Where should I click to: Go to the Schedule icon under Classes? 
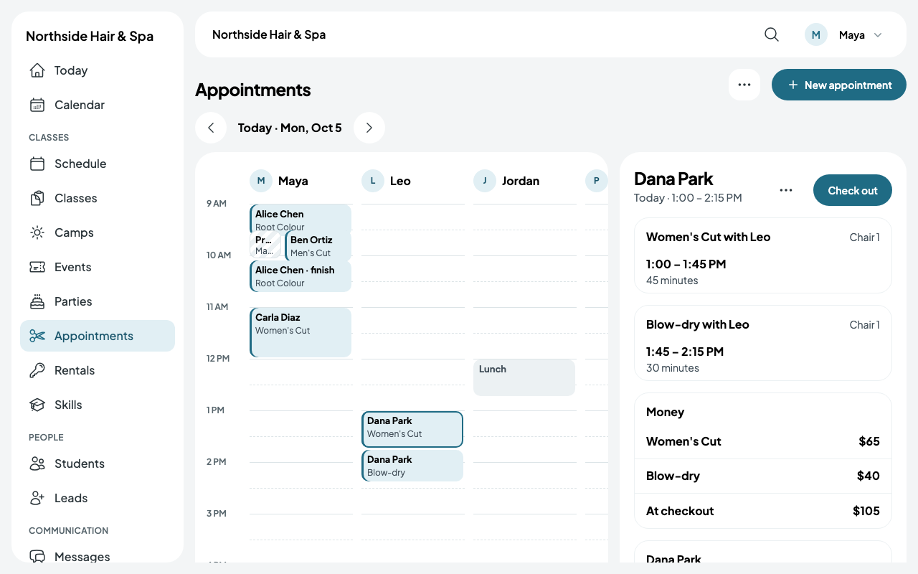point(37,164)
